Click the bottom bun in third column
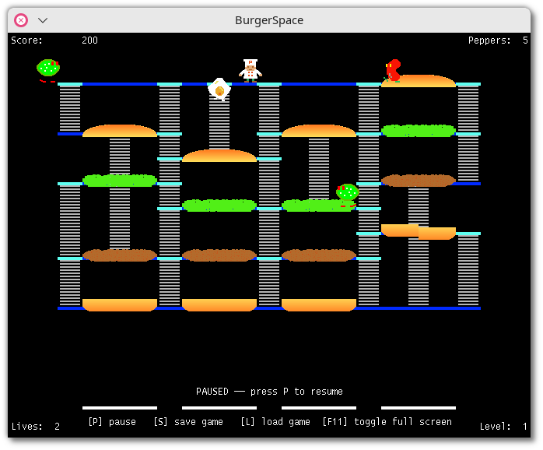543x450 pixels. (x=319, y=305)
